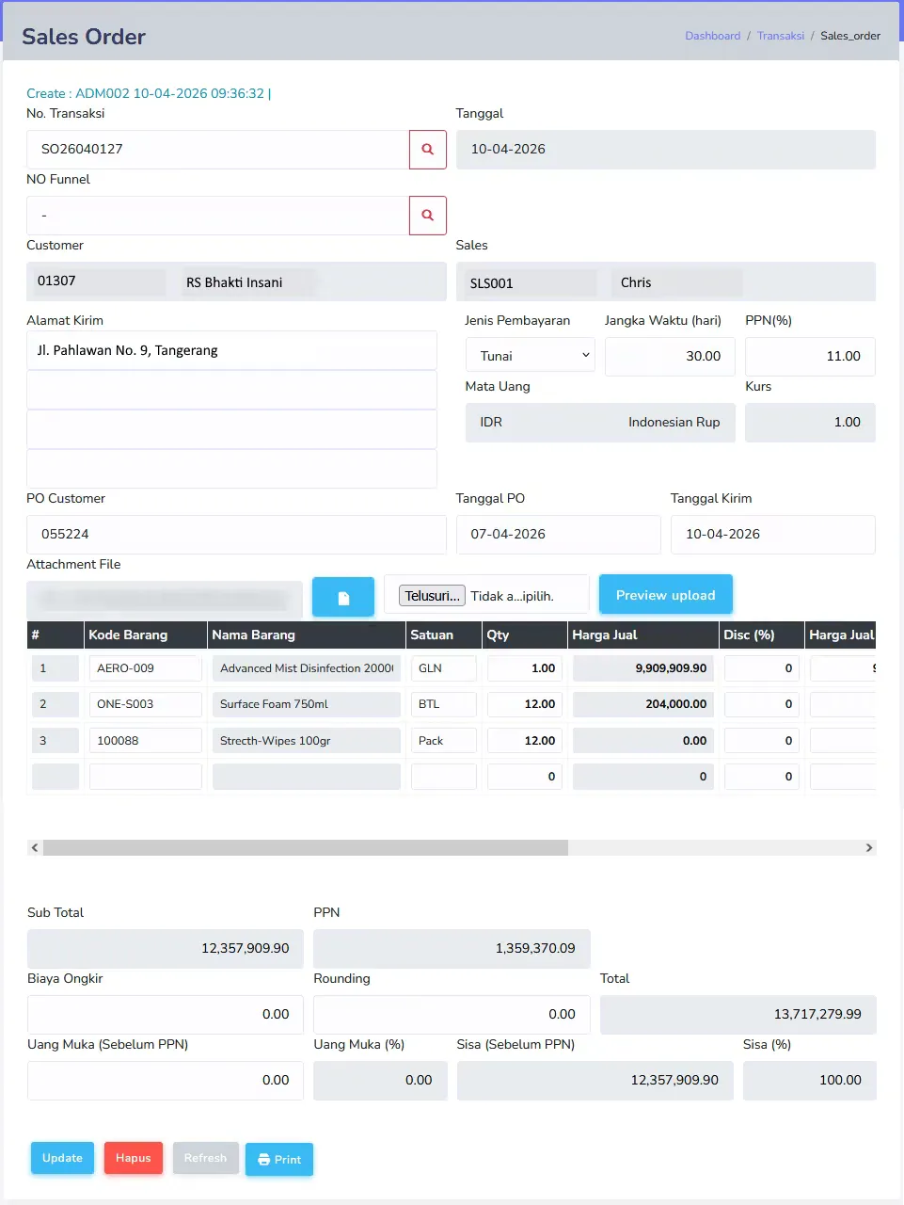Focus the Biaya Ongkir field
The image size is (904, 1205).
click(166, 1014)
